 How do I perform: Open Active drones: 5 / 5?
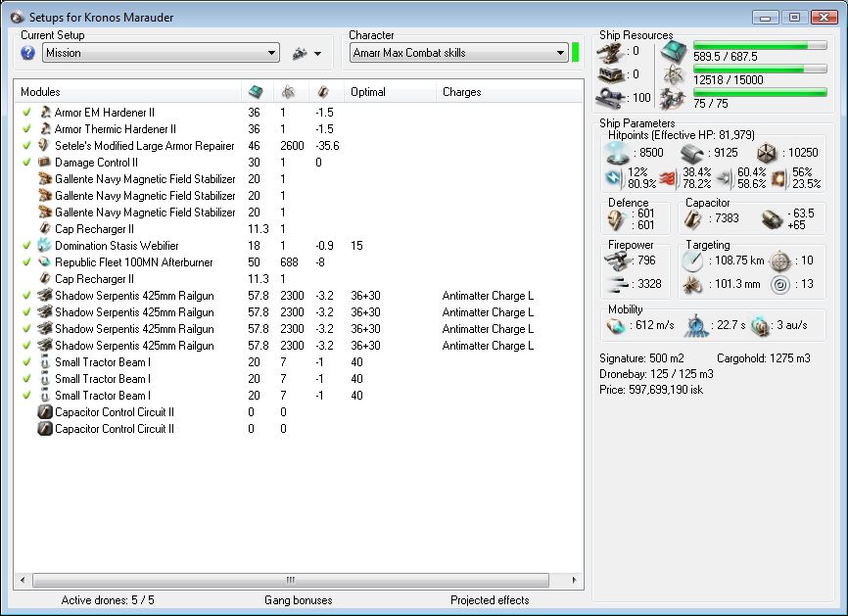[x=108, y=599]
